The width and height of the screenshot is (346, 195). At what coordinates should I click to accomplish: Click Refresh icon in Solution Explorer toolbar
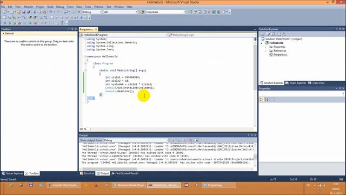click(x=273, y=34)
